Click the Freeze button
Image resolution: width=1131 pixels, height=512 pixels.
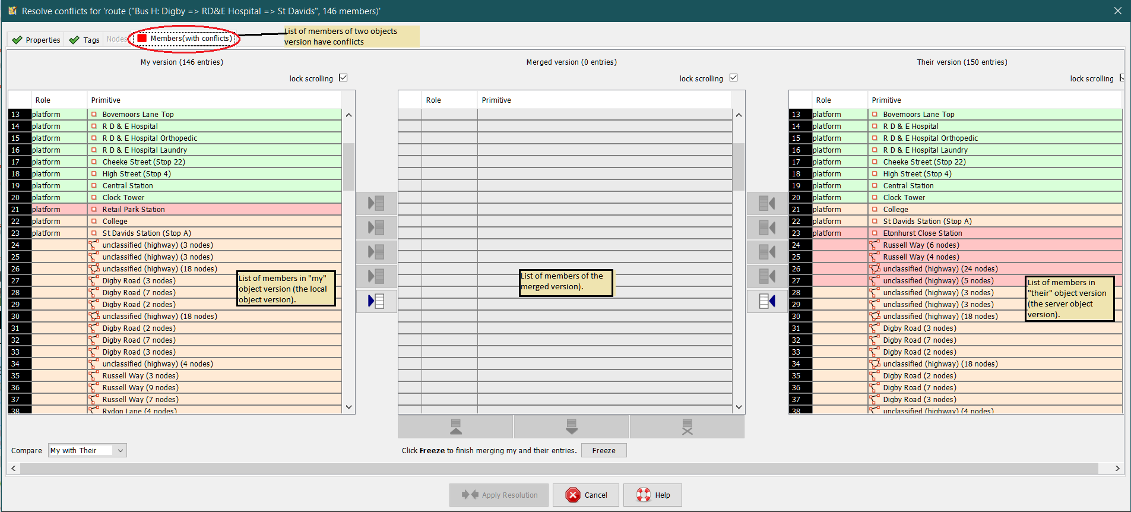[x=603, y=451]
